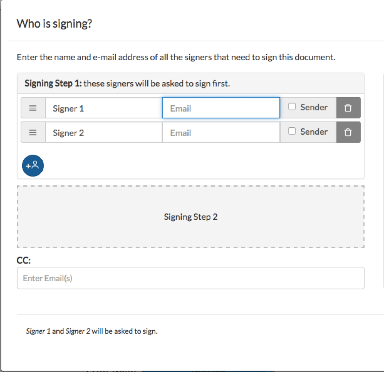Click the Signing Step 1 header bar
This screenshot has width=384, height=372.
point(190,84)
